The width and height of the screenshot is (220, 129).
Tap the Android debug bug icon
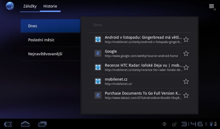point(164,124)
